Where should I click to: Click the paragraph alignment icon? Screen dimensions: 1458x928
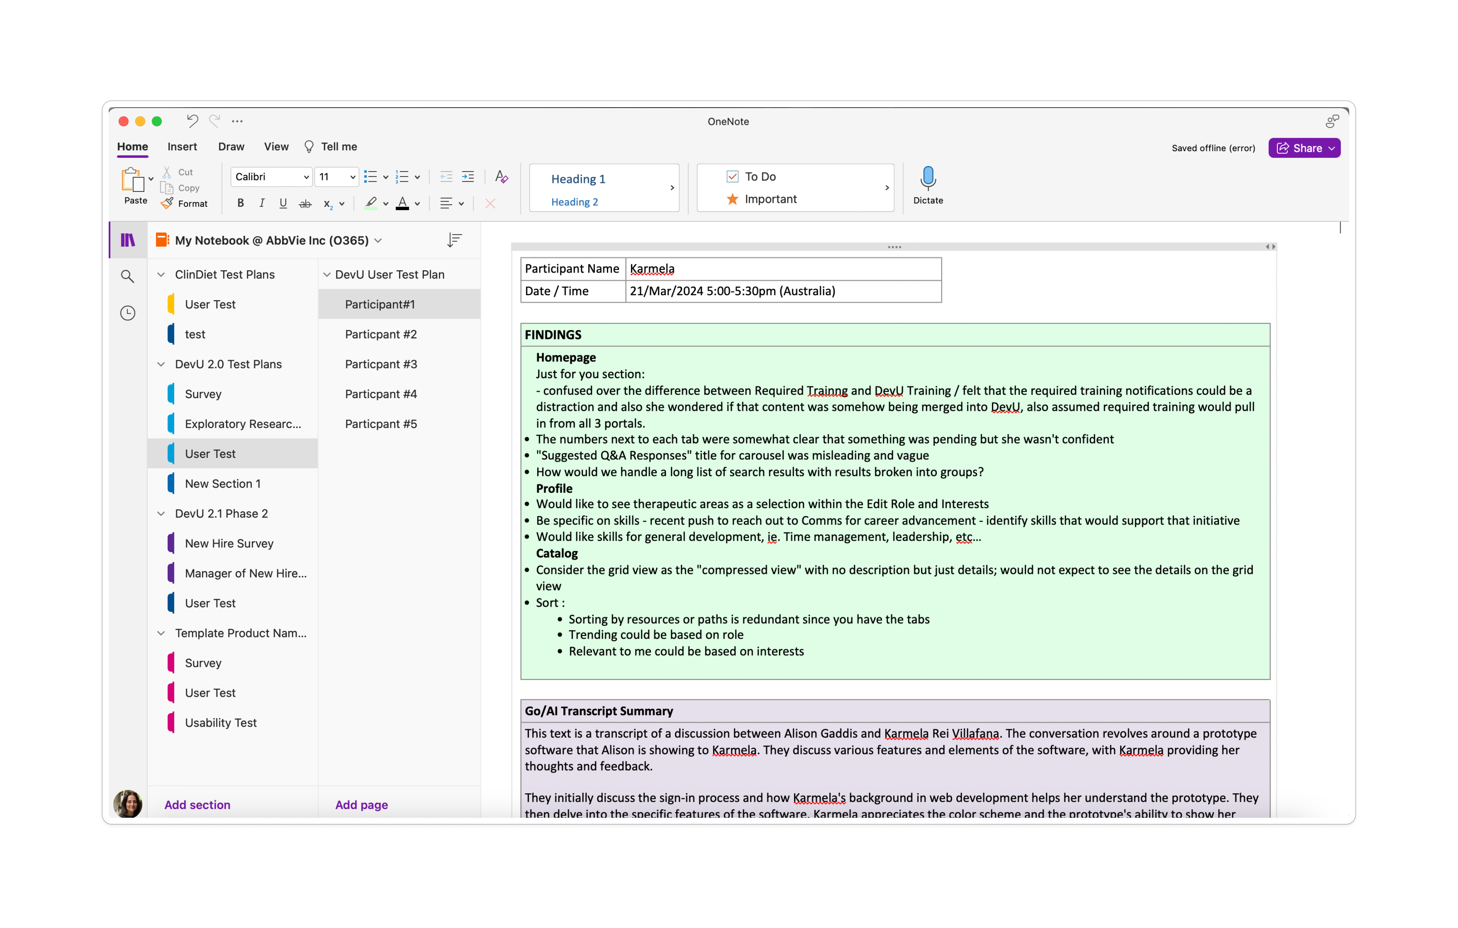coord(446,204)
